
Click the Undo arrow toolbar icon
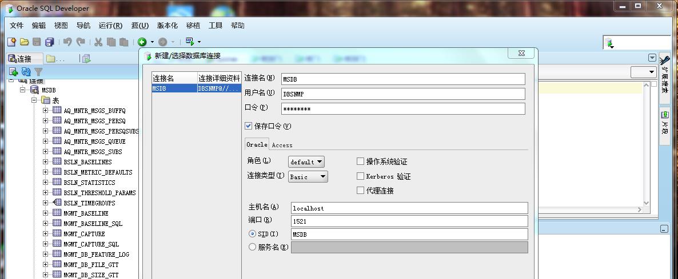point(67,42)
